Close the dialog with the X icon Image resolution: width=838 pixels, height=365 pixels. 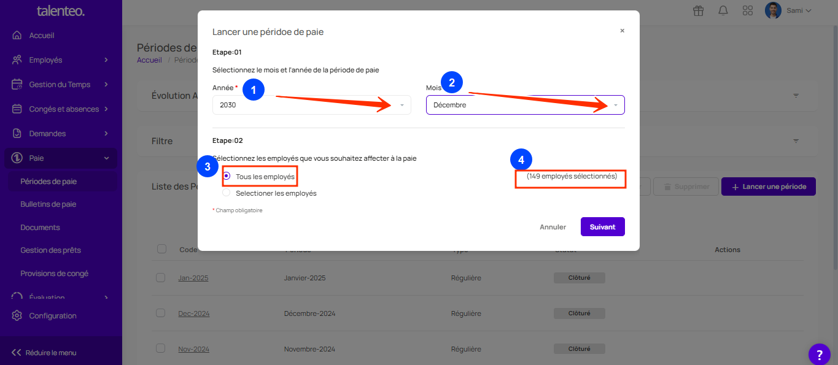coord(622,31)
